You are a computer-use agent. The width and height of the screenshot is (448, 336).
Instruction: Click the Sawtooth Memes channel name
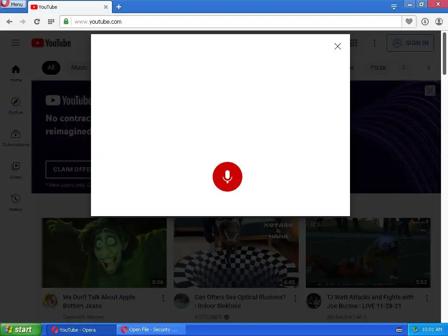pyautogui.click(x=84, y=317)
